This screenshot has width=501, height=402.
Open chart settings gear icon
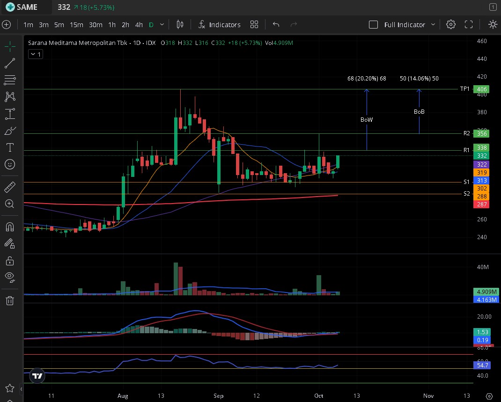(450, 24)
